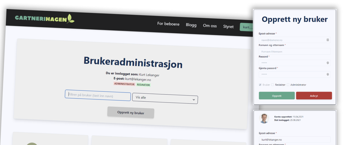Click the ADMINISTRATOR role badge
347x145 pixels.
pos(124,84)
